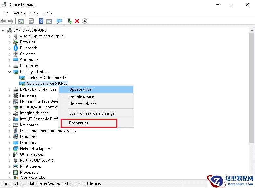The width and height of the screenshot is (255, 188).
Task: Open the View menu
Action: pyautogui.click(x=34, y=13)
